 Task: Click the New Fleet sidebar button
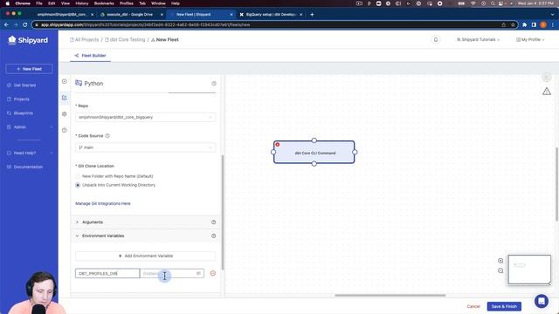[x=29, y=69]
